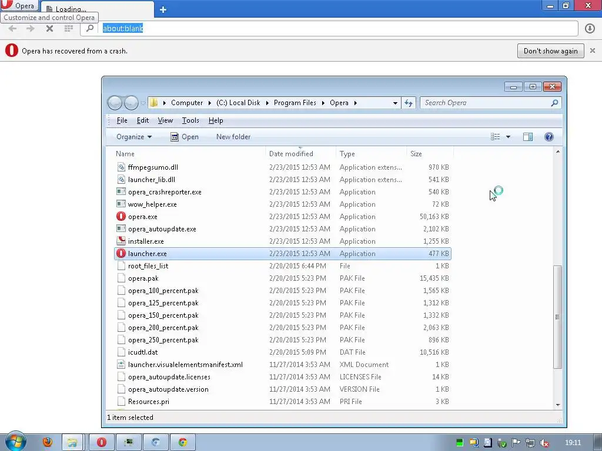Select installer.exe file icon
The image size is (602, 451).
121,241
